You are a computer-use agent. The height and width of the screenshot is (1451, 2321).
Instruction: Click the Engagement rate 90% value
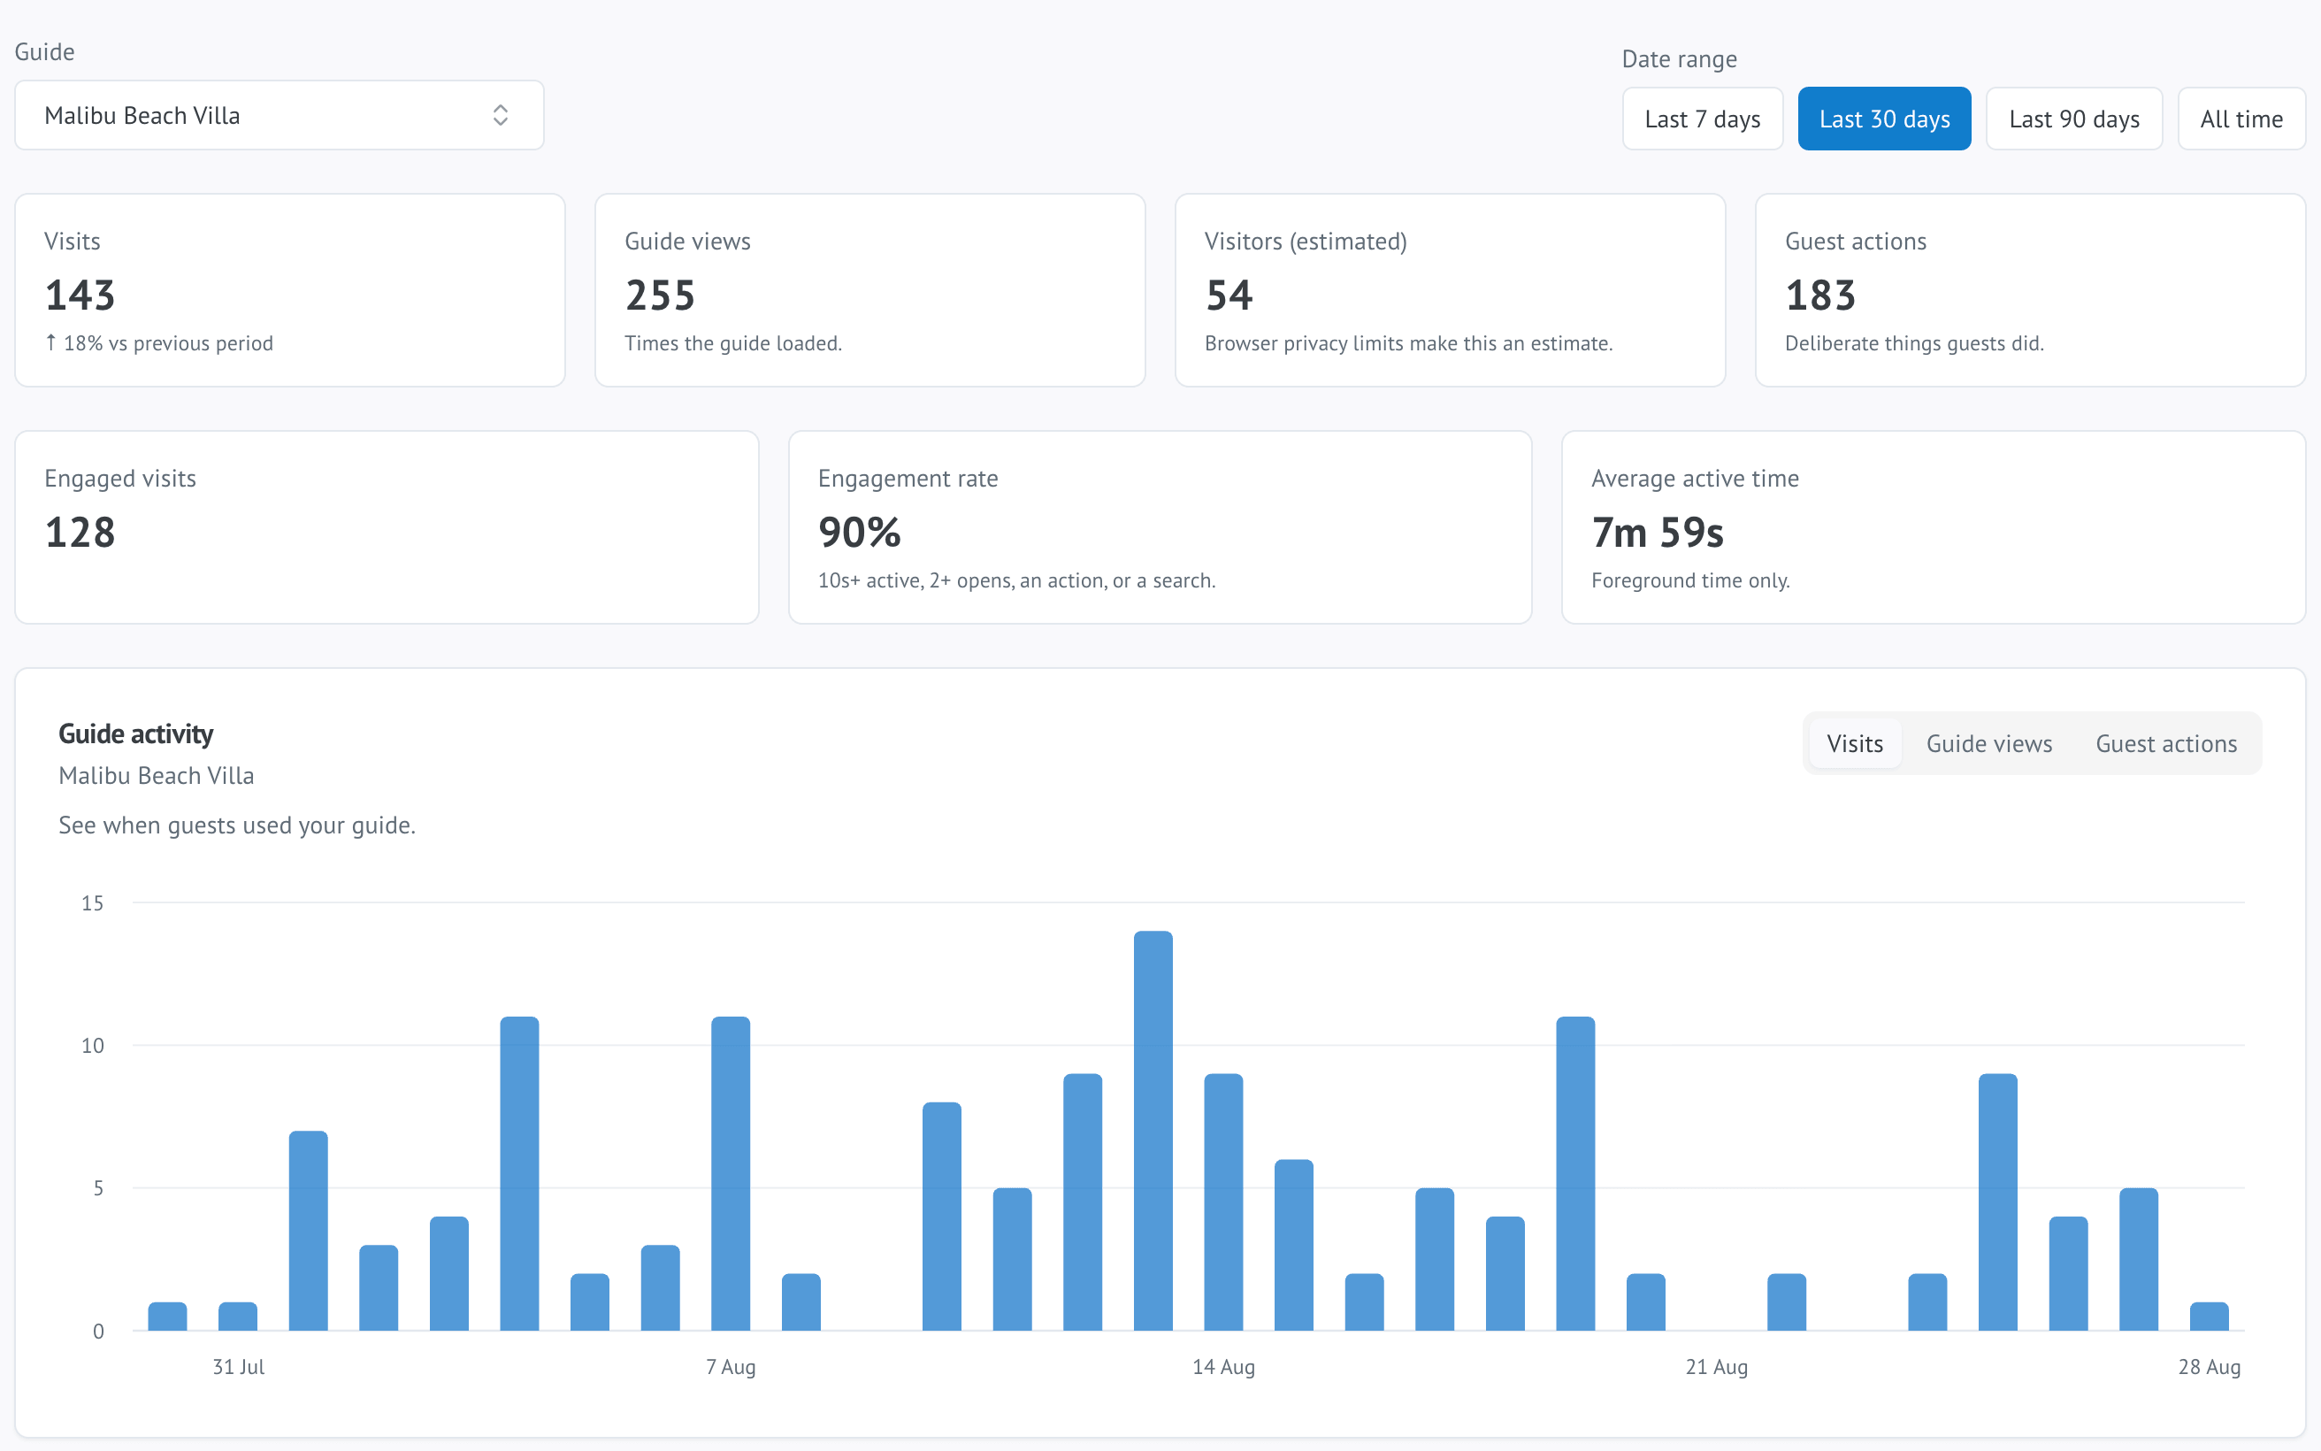860,532
